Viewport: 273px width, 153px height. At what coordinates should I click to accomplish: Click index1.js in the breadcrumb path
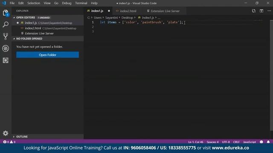click(148, 17)
